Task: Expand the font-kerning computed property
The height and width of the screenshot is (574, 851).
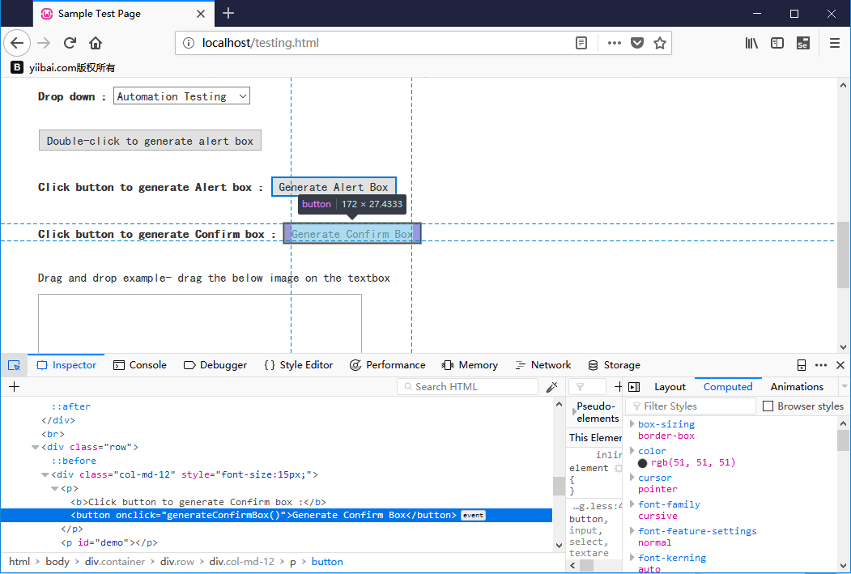Action: pos(632,557)
